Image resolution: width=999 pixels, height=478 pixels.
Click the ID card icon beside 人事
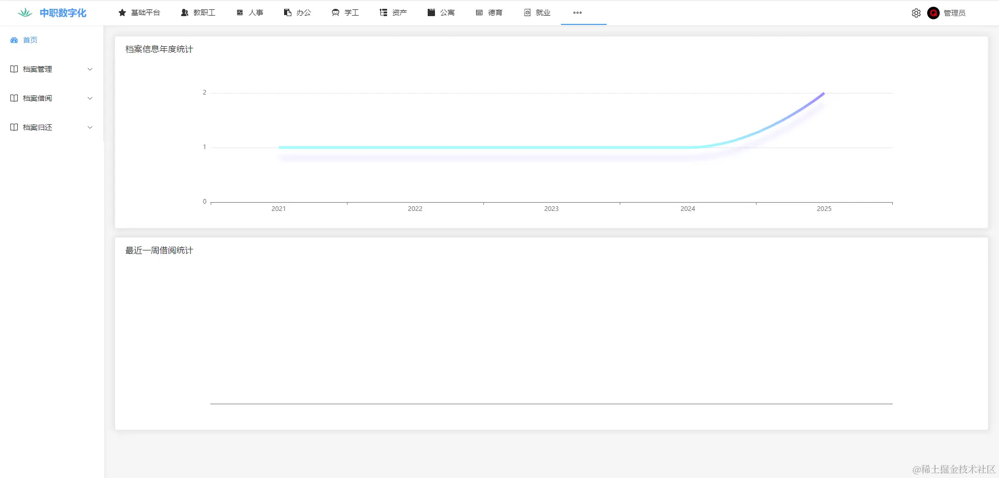point(240,12)
